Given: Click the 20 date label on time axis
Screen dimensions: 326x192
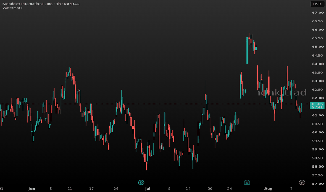Looking at the screenshot, I should (210, 189).
